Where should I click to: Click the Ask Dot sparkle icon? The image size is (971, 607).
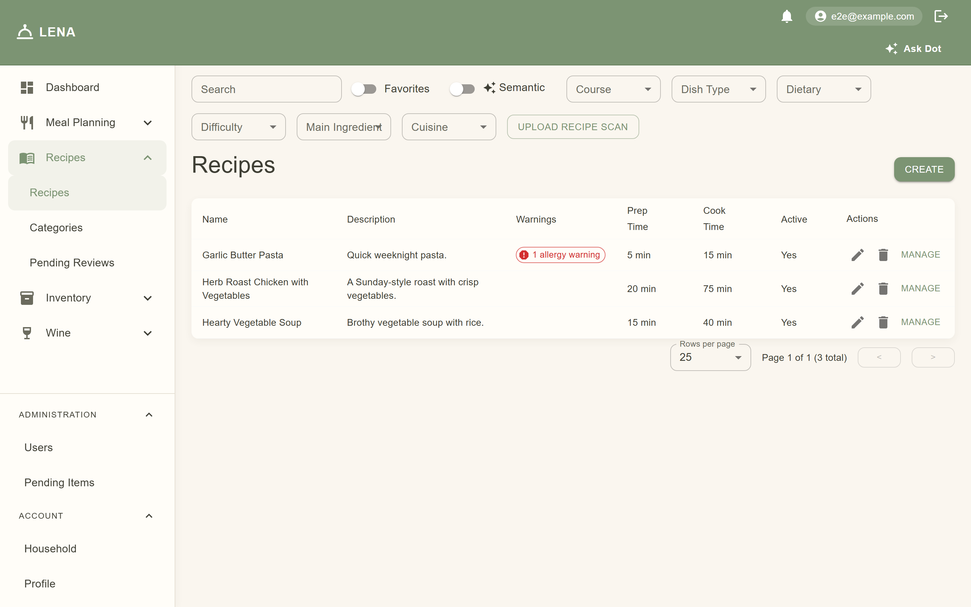(891, 49)
